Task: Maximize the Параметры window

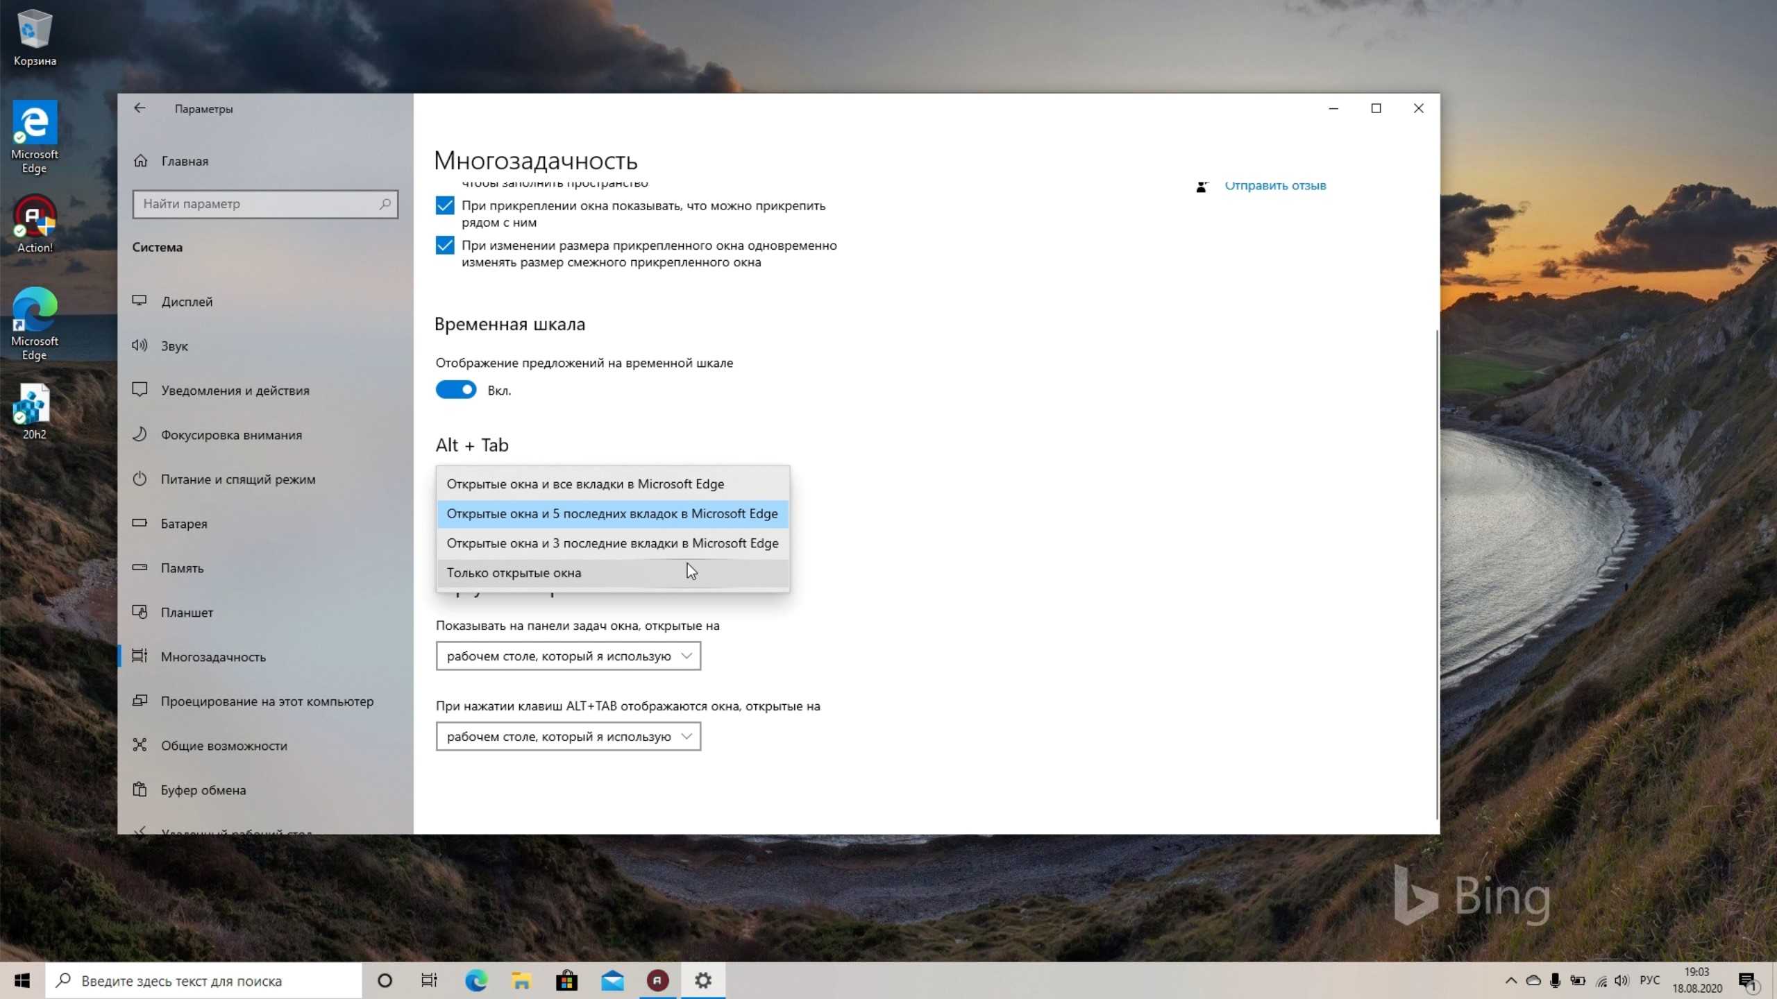Action: (1376, 109)
